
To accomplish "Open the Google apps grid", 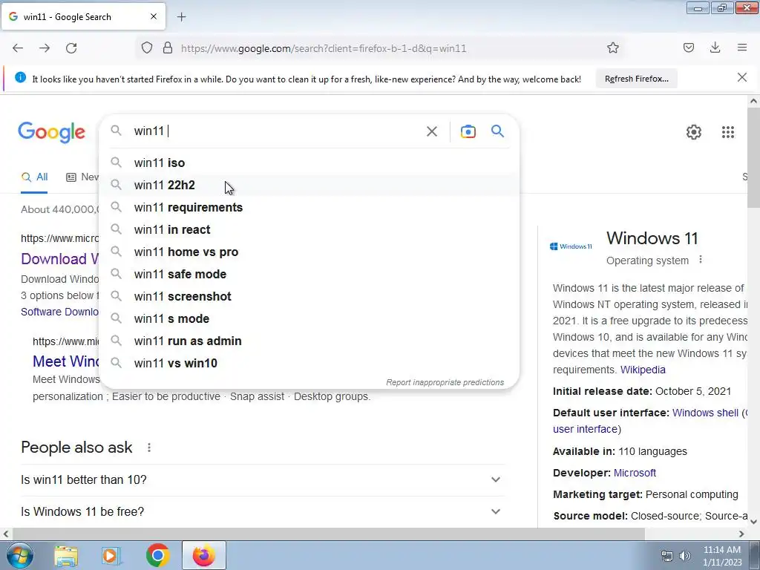I will pyautogui.click(x=727, y=132).
